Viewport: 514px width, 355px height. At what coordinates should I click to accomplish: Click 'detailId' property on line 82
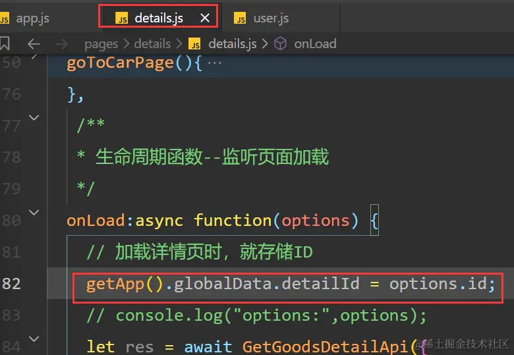click(x=320, y=283)
